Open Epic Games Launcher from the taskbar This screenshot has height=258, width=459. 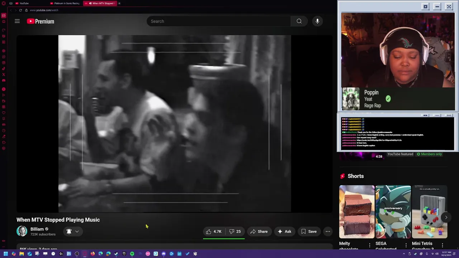[x=124, y=254]
